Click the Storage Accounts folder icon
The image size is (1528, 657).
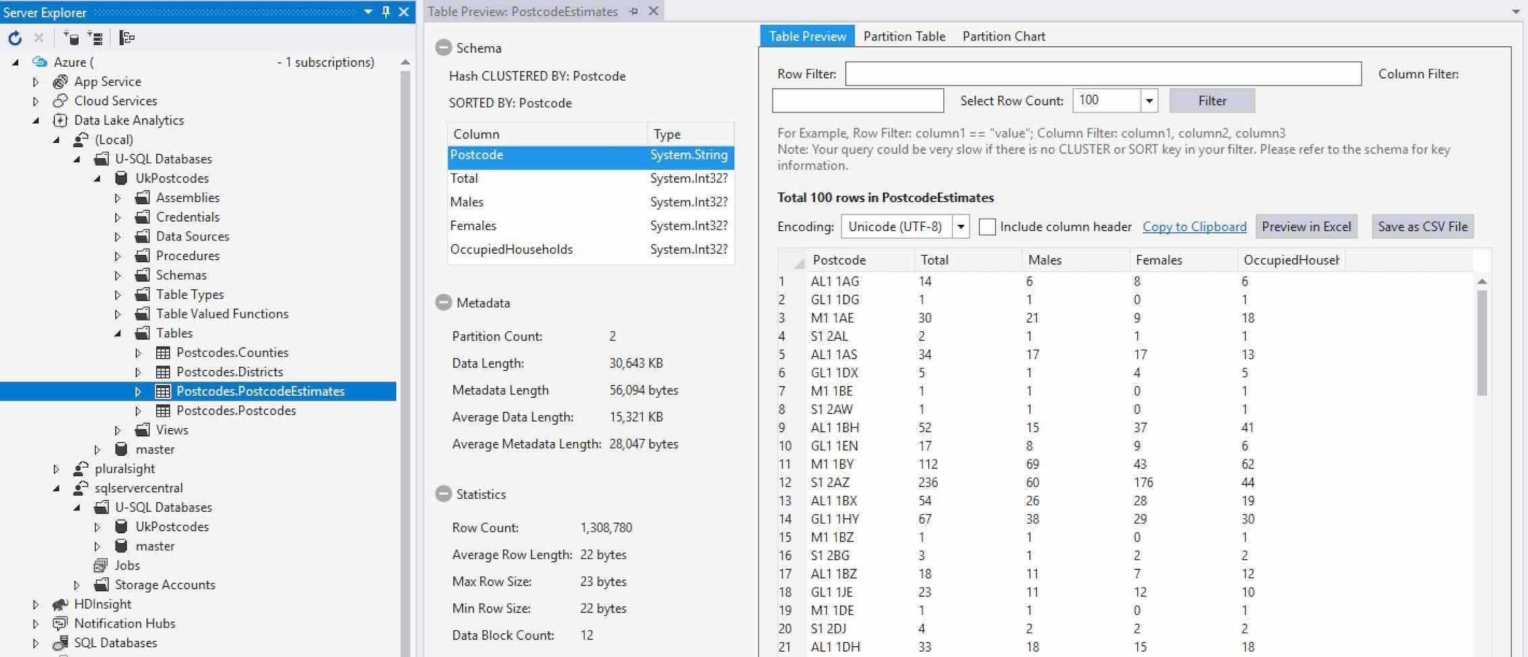click(x=101, y=585)
